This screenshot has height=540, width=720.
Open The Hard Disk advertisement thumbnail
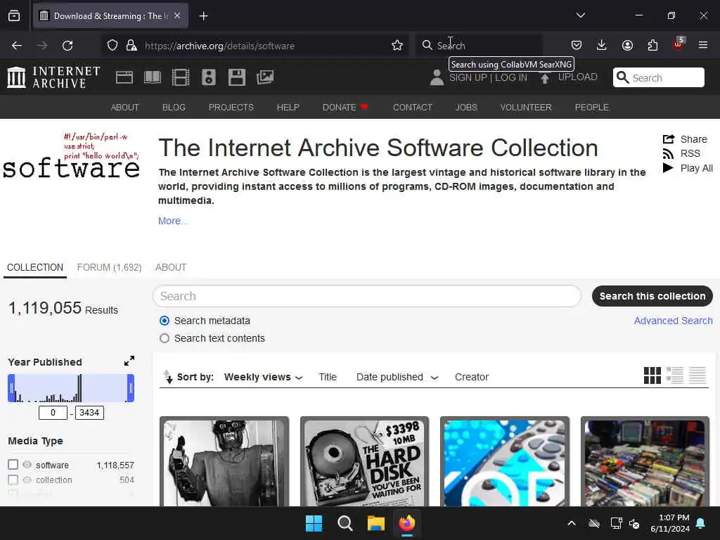point(364,463)
